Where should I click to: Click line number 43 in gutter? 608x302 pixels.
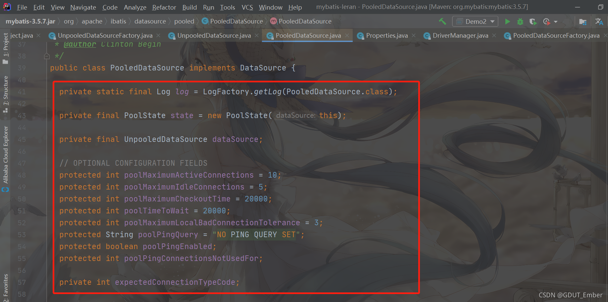click(x=22, y=116)
